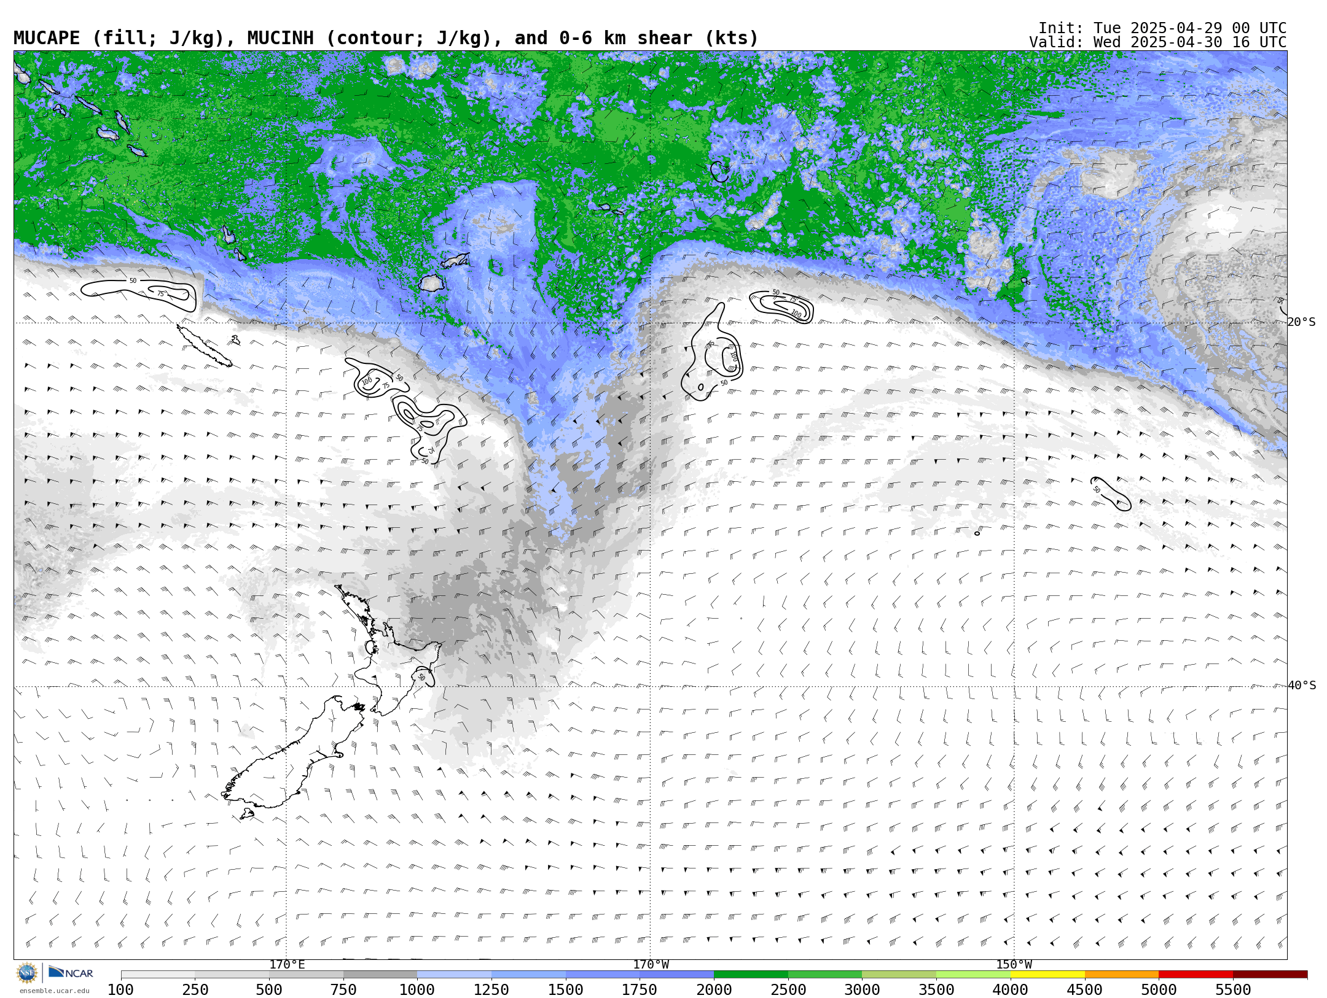Click the colorbar label 100

[x=121, y=990]
